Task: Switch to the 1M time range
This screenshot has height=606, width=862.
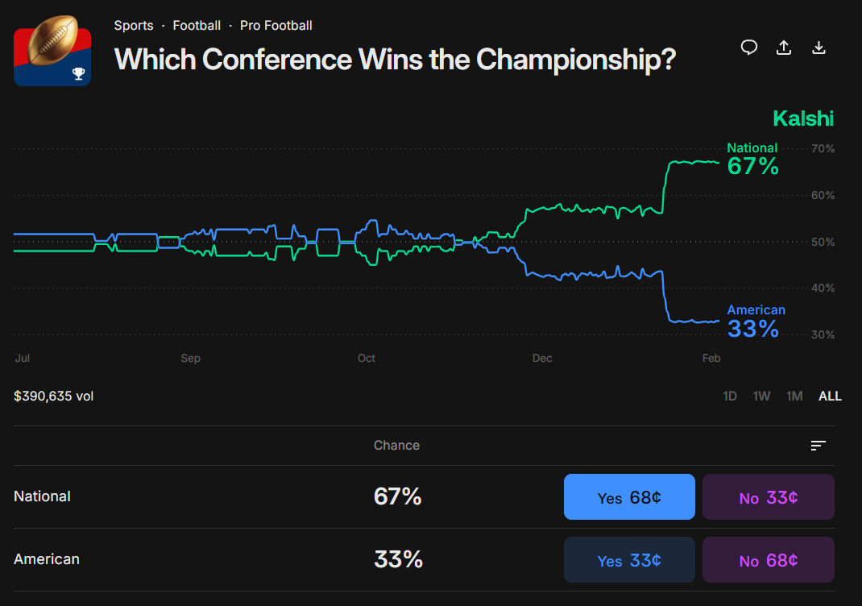Action: (794, 396)
